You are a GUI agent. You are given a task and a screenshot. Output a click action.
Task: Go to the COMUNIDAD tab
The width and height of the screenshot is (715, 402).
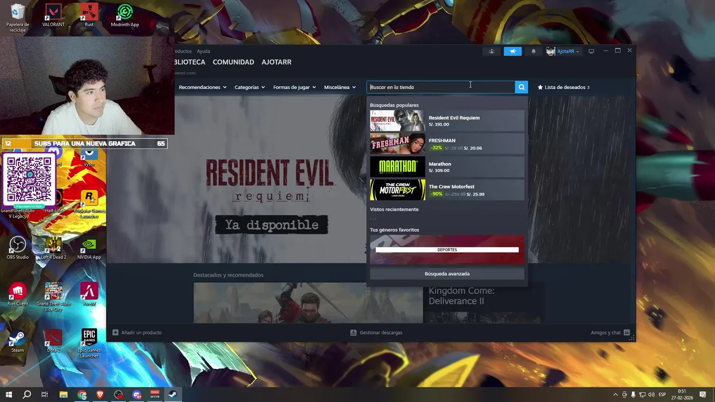click(233, 62)
